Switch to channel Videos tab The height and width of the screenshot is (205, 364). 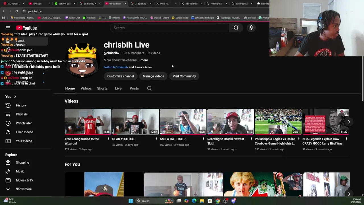tap(86, 88)
